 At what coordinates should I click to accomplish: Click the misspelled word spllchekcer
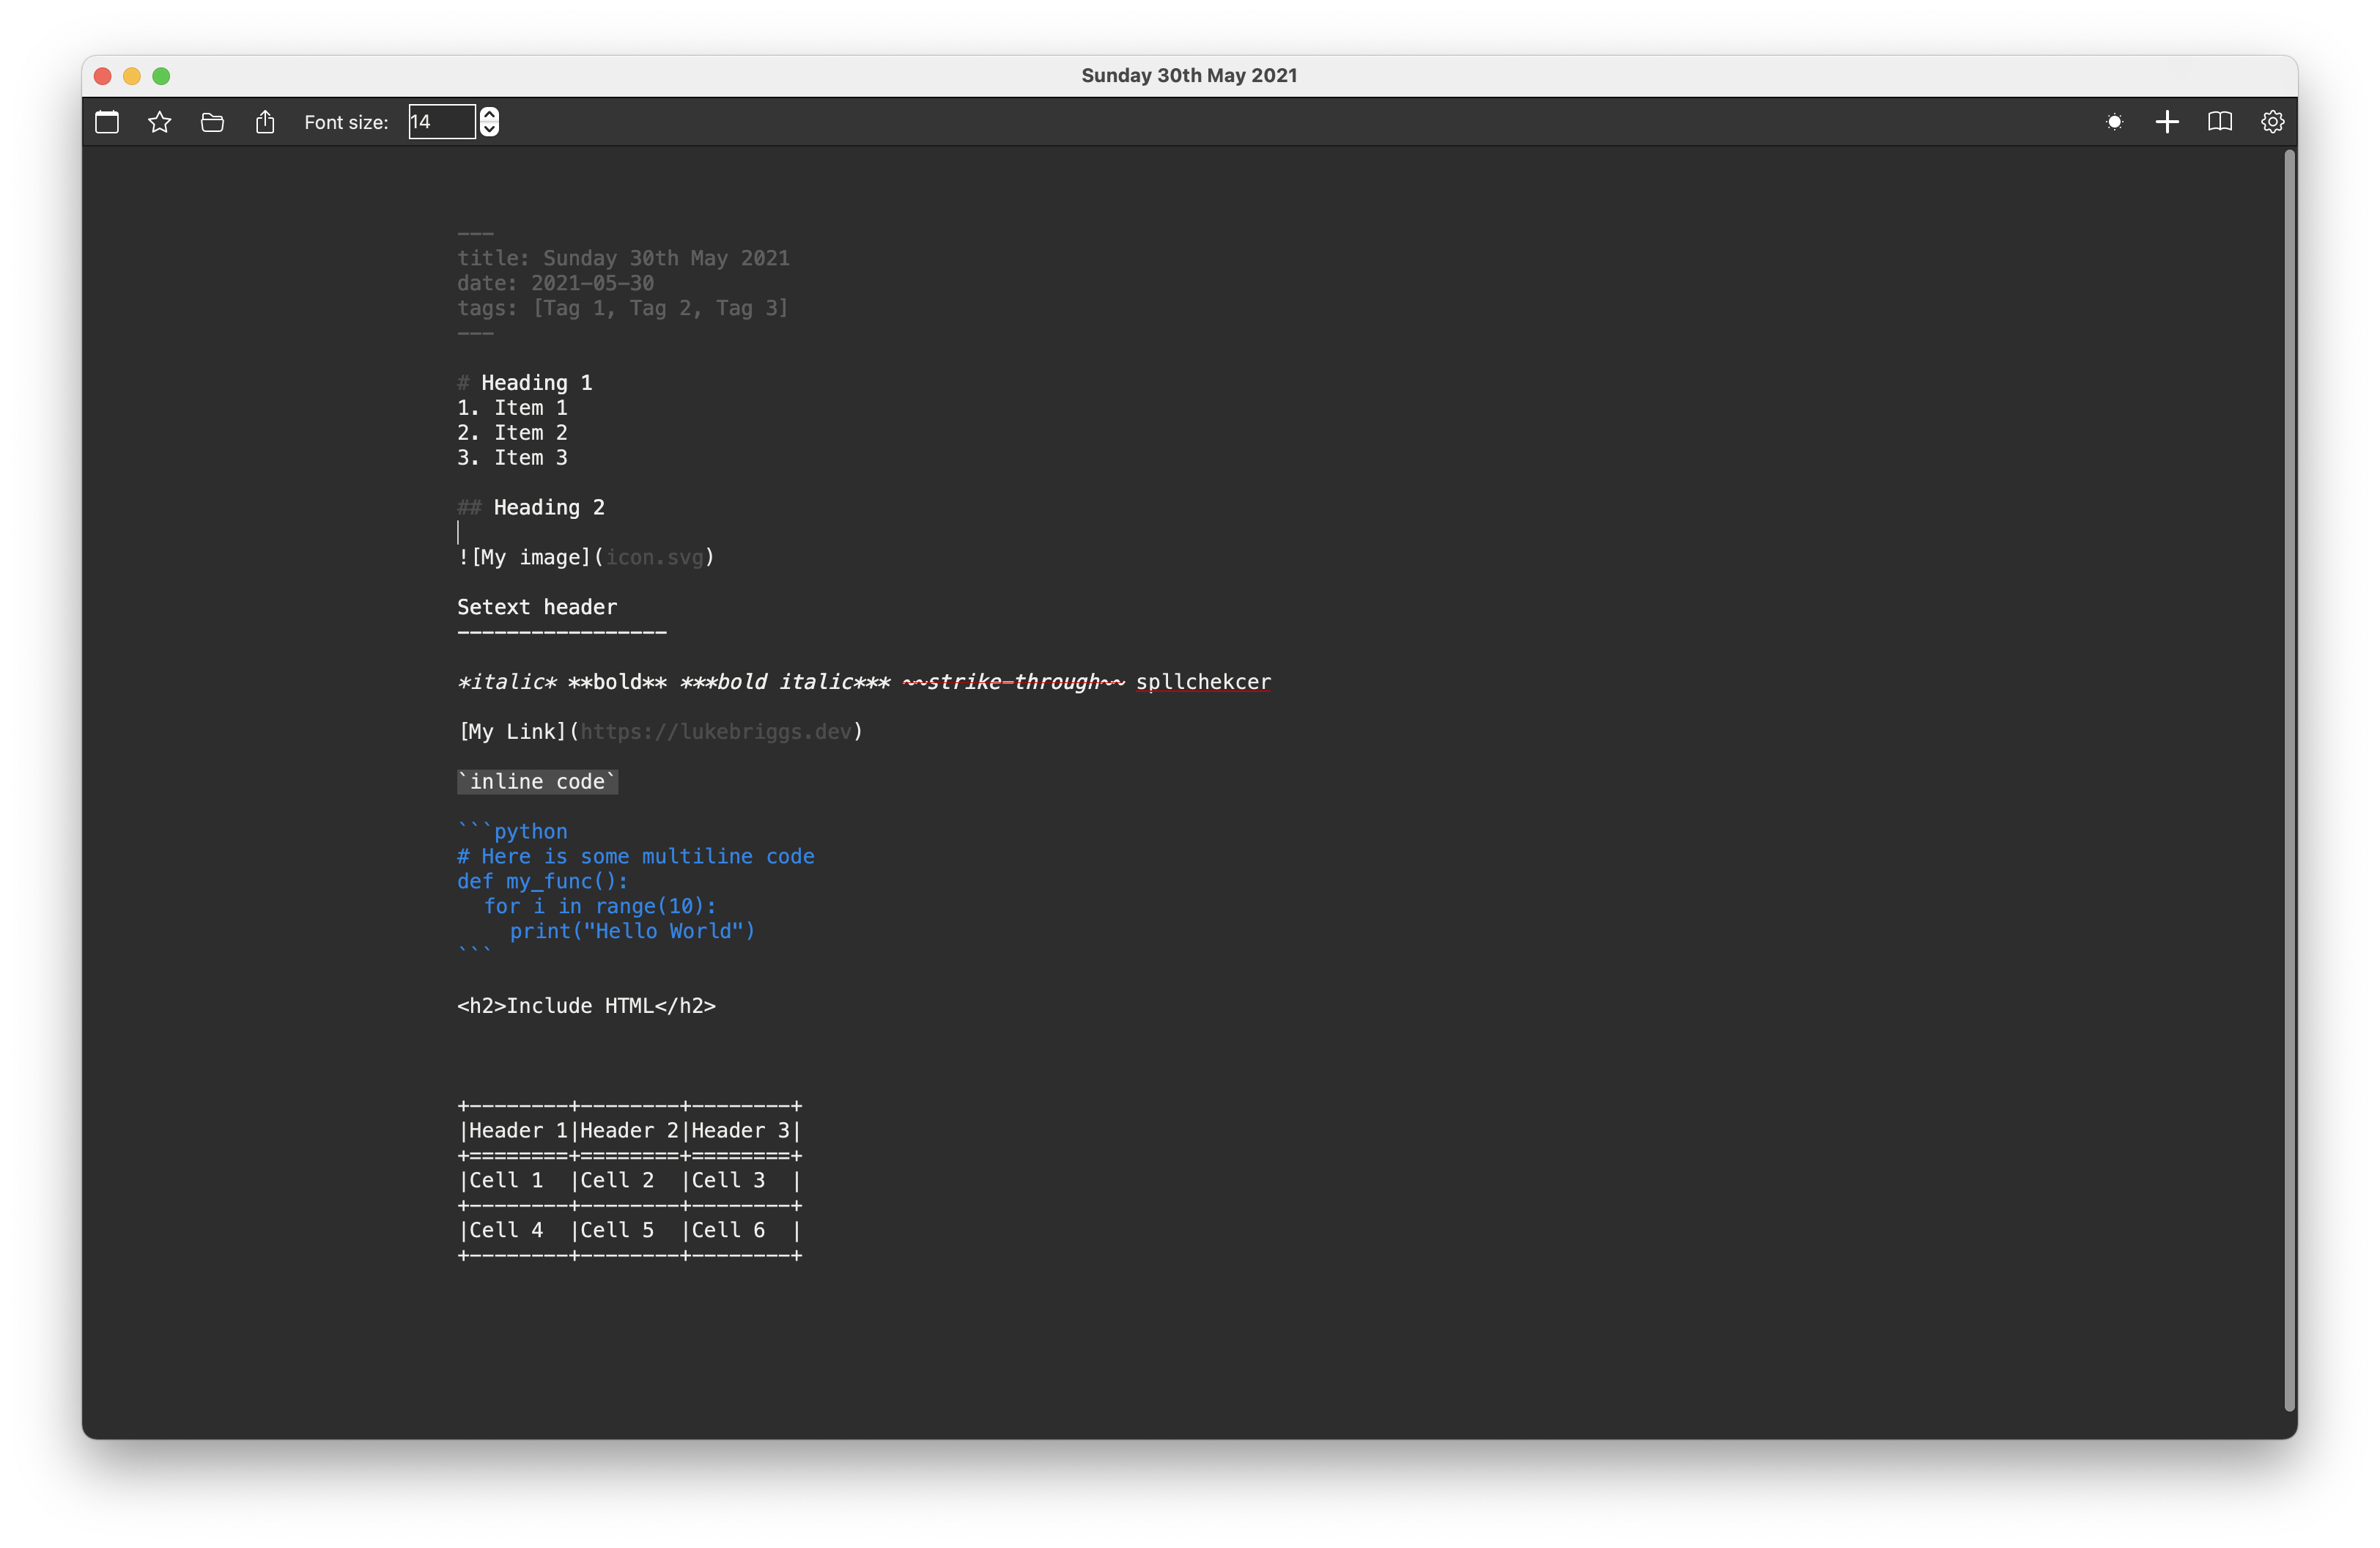[x=1203, y=682]
